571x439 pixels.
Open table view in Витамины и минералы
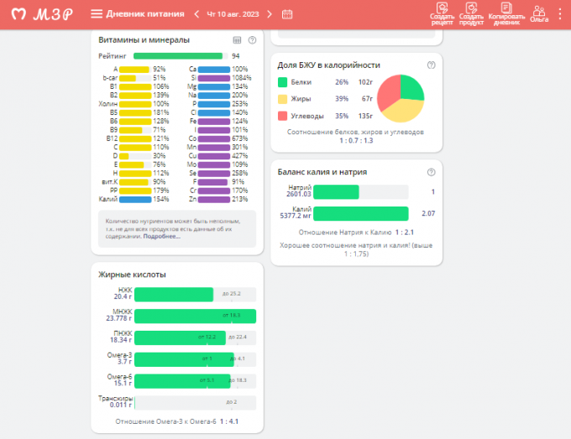tap(237, 39)
